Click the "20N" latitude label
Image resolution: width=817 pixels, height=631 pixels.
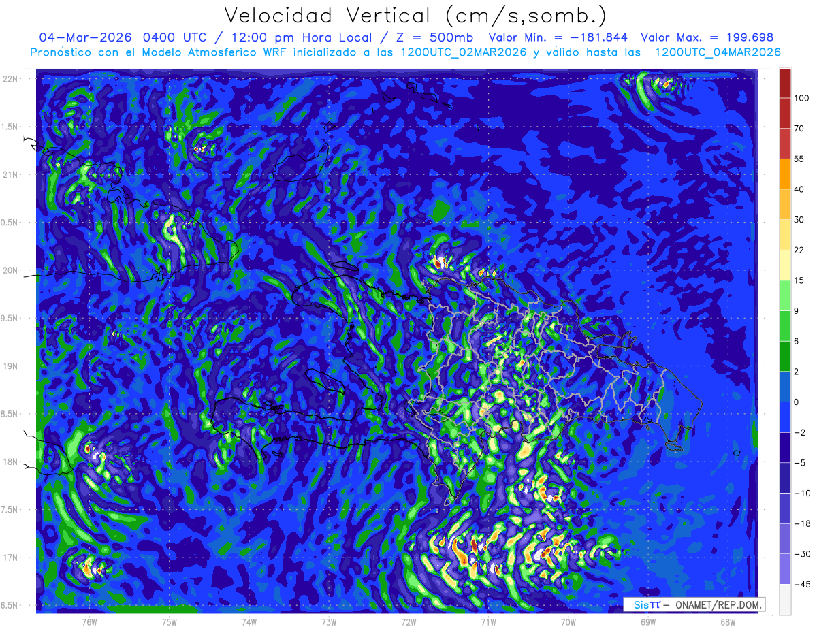coord(11,270)
